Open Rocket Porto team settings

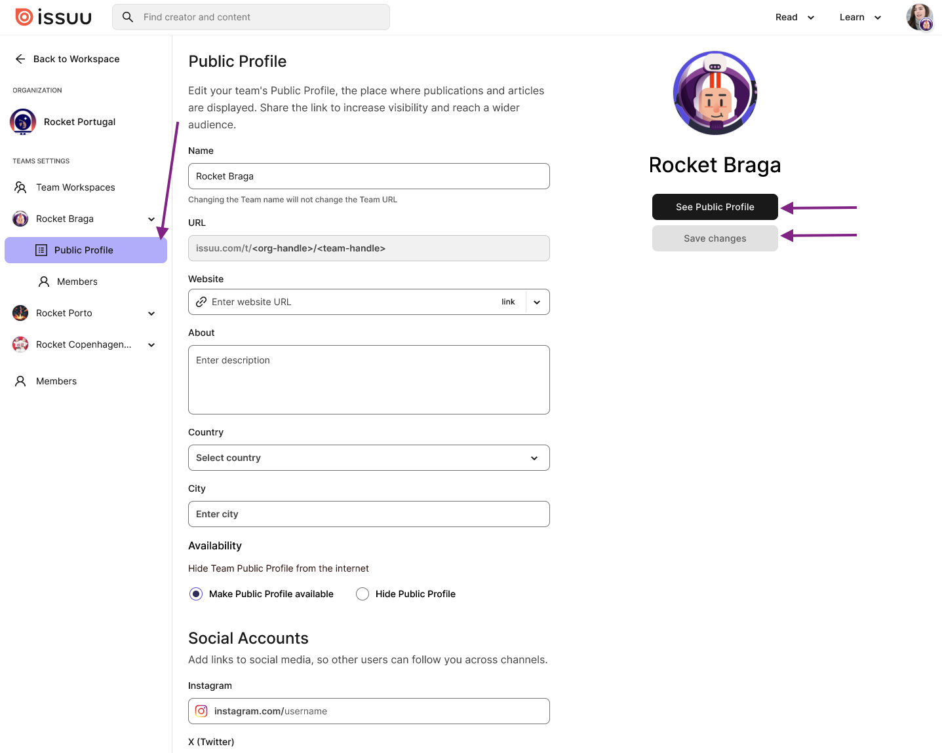[64, 313]
